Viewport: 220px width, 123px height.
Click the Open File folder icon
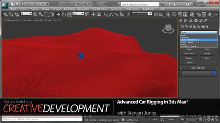17,4
